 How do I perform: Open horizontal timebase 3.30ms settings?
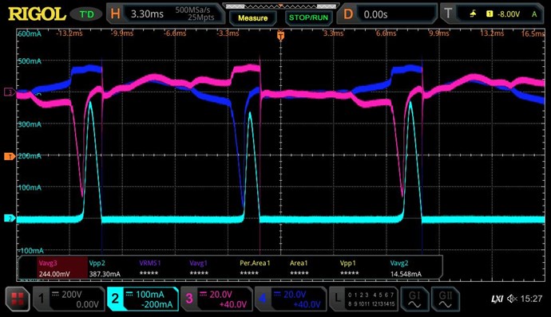165,14
